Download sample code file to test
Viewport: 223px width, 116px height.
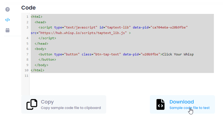click(182, 104)
